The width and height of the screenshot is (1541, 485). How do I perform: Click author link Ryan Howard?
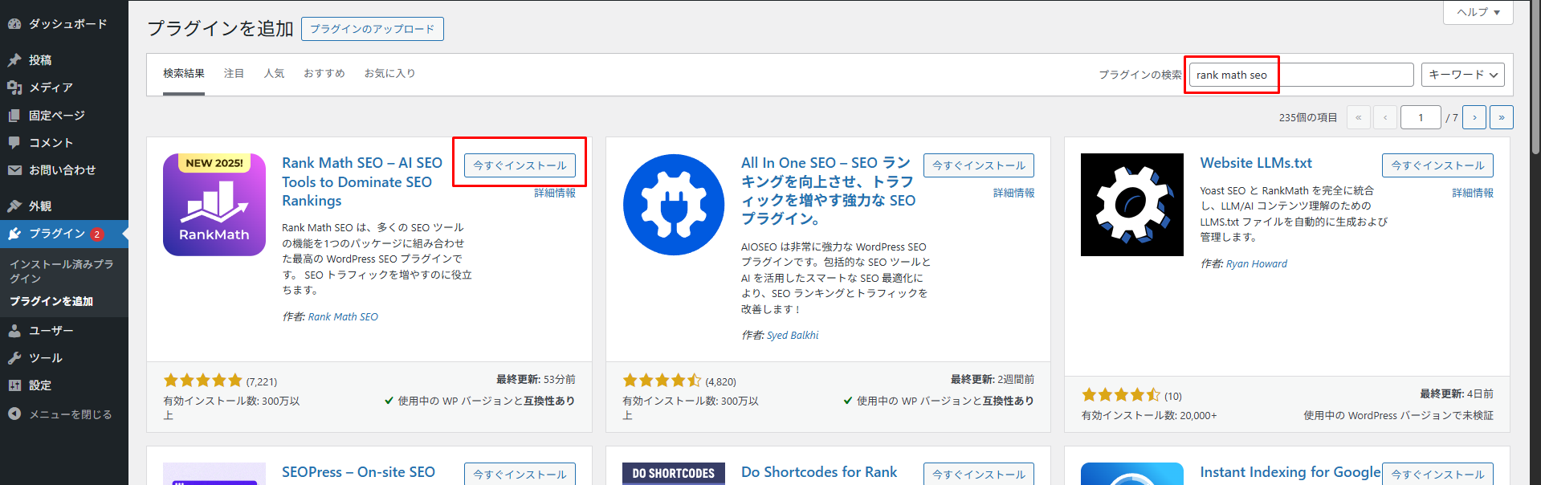(x=1257, y=264)
